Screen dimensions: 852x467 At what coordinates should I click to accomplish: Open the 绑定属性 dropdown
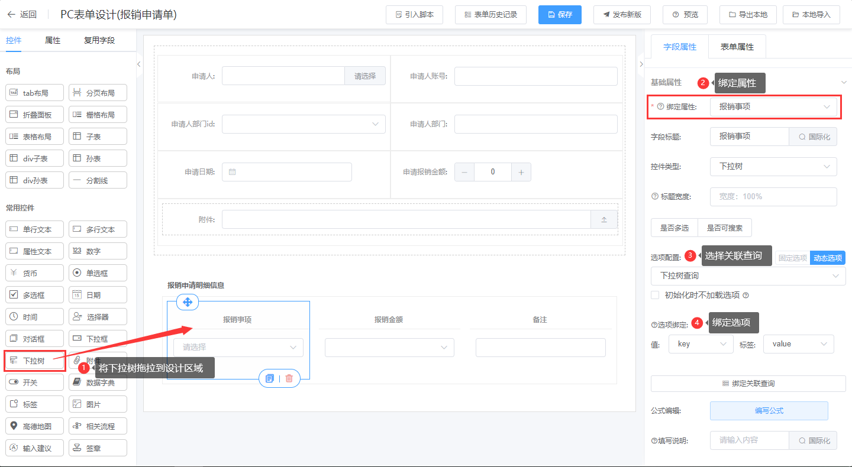point(773,107)
